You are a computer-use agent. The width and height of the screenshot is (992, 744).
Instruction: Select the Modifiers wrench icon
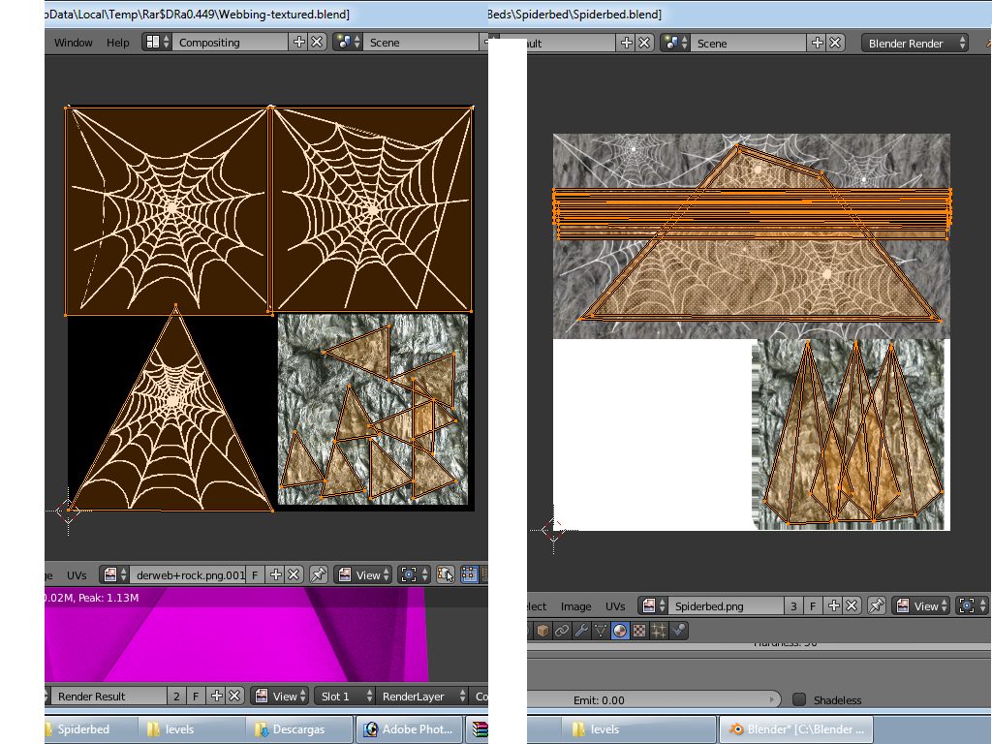point(581,631)
